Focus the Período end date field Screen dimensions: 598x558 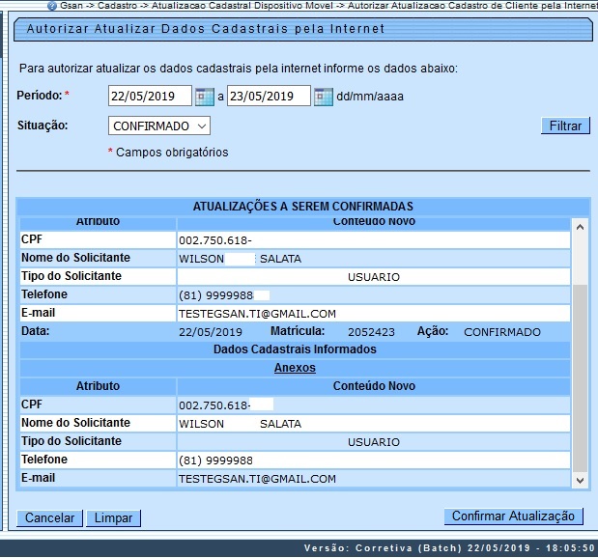[268, 96]
